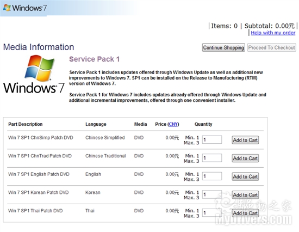
Task: Click the large Windows 7 product logo
Action: point(34,75)
